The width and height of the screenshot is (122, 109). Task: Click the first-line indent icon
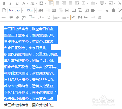click(77, 3)
